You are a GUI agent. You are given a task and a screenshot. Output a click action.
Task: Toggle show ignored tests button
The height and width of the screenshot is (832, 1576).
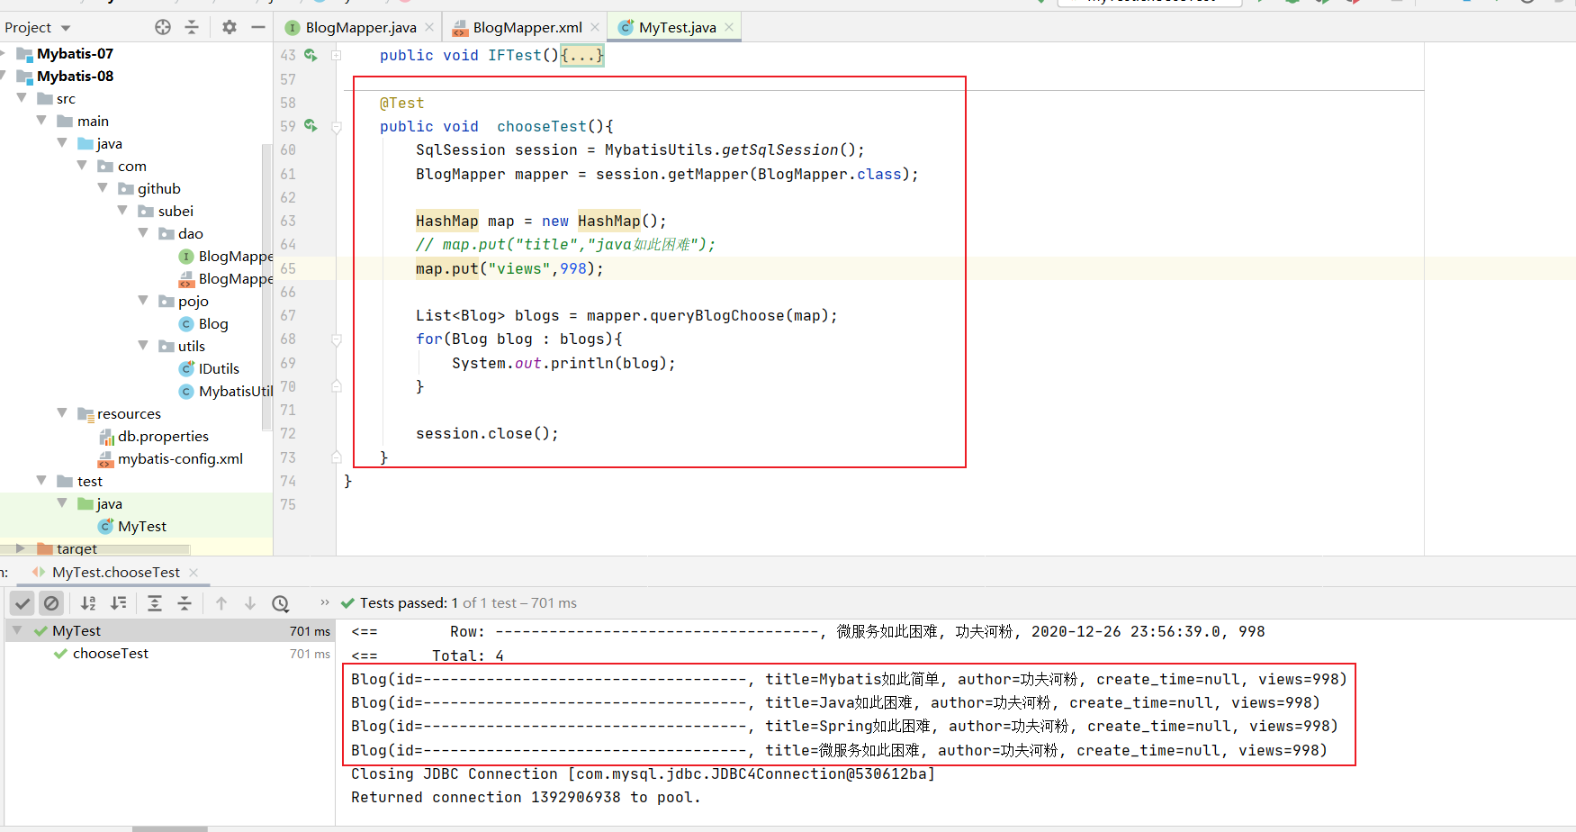(x=51, y=603)
